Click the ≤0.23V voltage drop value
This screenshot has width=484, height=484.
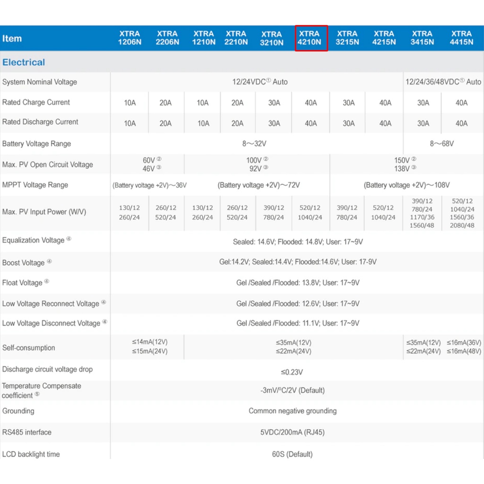click(292, 372)
